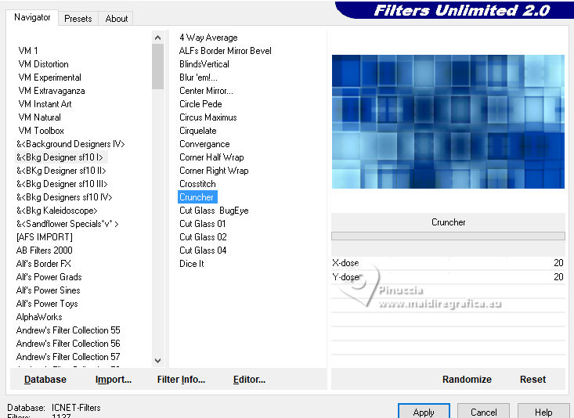This screenshot has height=418, width=574.
Task: Switch to the Presets tab
Action: coord(78,18)
